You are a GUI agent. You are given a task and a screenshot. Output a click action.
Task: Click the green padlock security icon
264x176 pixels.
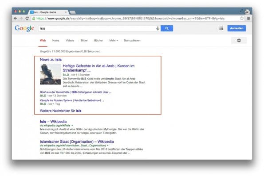click(34, 18)
